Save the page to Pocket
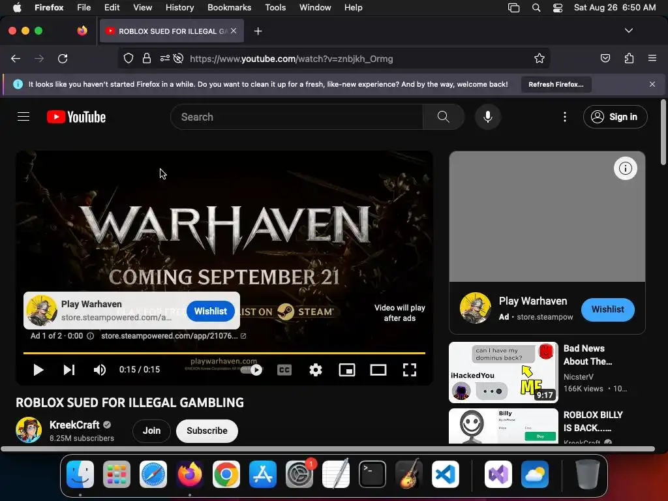 point(605,59)
